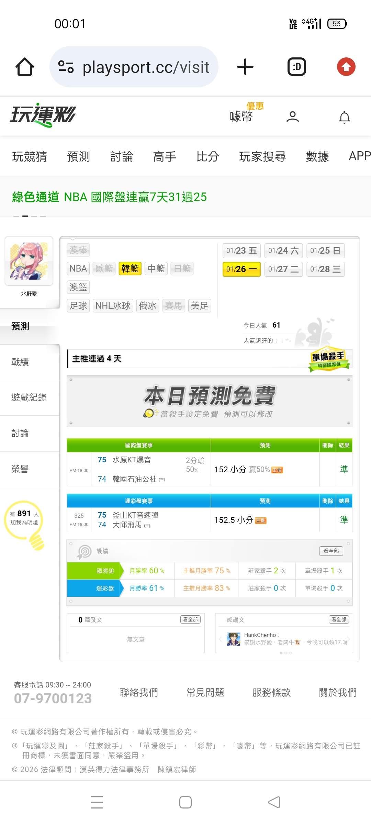
Task: Expand 戰績 section with 看全部
Action: coord(331,551)
